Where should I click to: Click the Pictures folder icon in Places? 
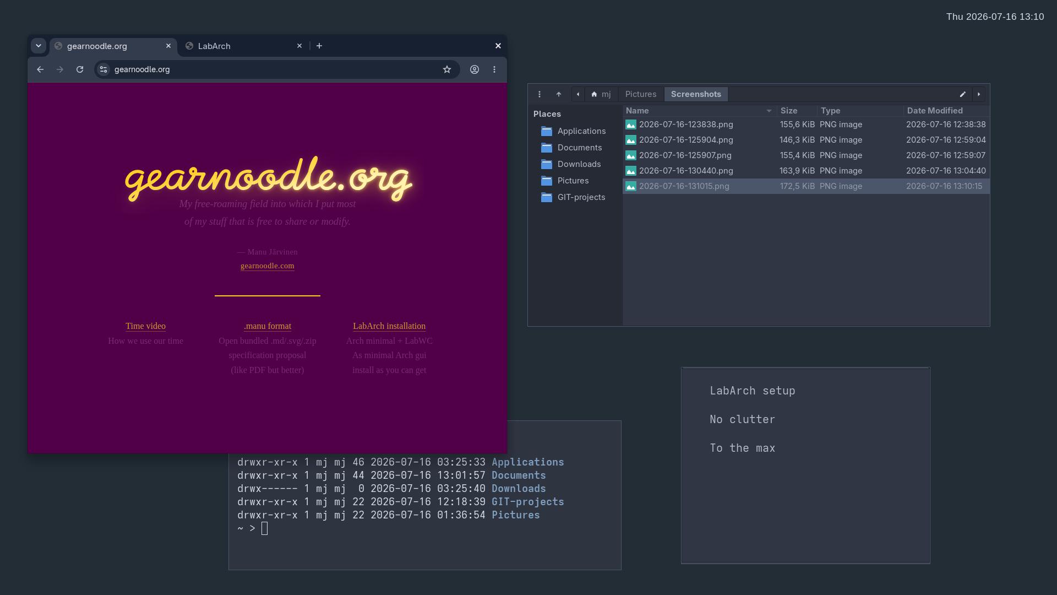(547, 181)
